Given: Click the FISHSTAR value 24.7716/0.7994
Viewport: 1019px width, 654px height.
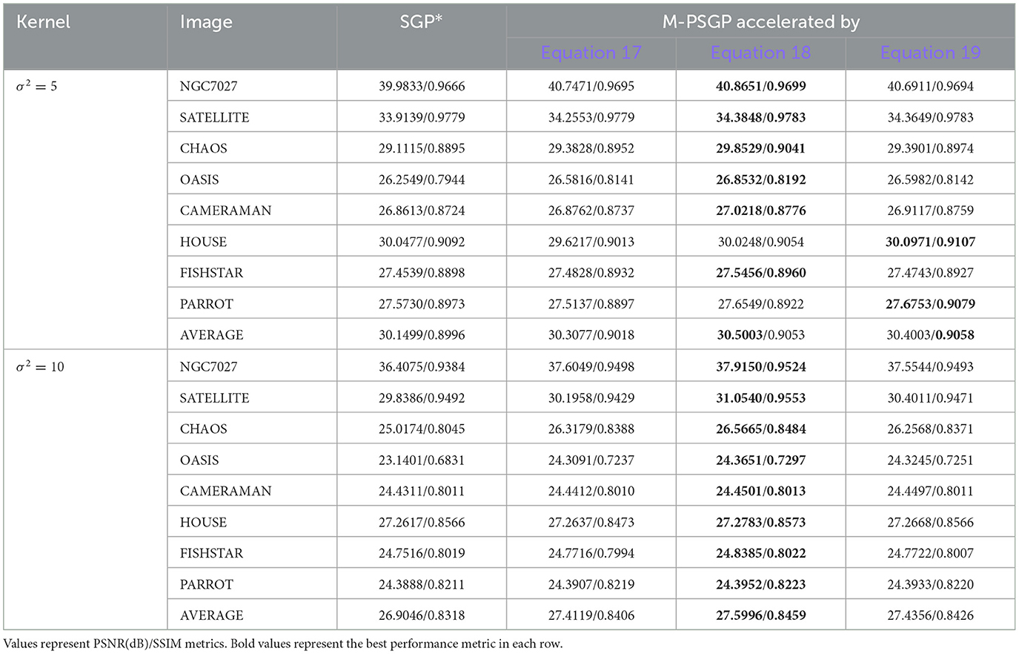Looking at the screenshot, I should tap(591, 553).
